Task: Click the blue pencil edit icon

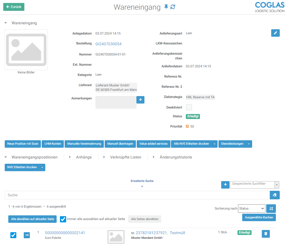Action: tap(275, 33)
